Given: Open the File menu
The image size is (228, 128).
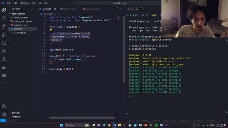Looking at the screenshot, I should tap(9, 3).
